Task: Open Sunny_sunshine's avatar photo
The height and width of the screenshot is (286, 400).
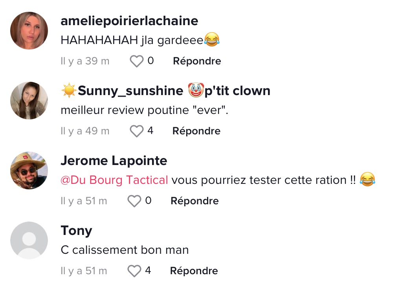Action: click(29, 101)
